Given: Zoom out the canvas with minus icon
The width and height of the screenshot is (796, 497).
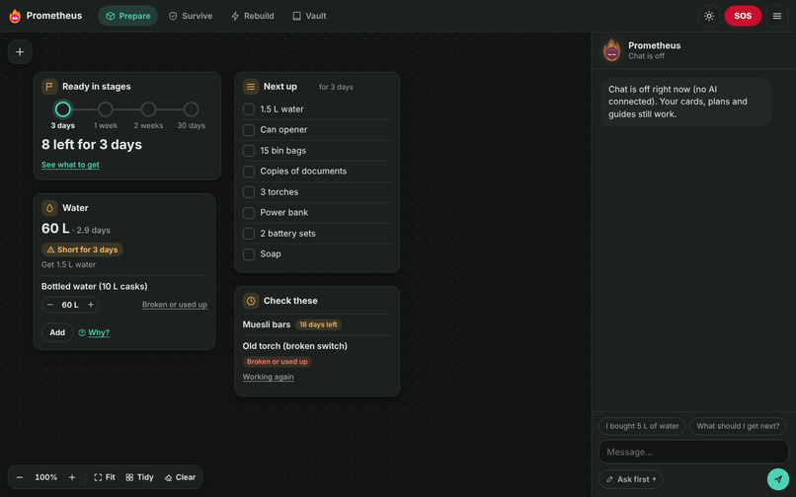Looking at the screenshot, I should 20,477.
